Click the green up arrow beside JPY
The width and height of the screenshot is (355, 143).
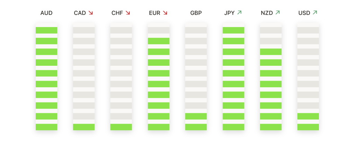pos(239,13)
